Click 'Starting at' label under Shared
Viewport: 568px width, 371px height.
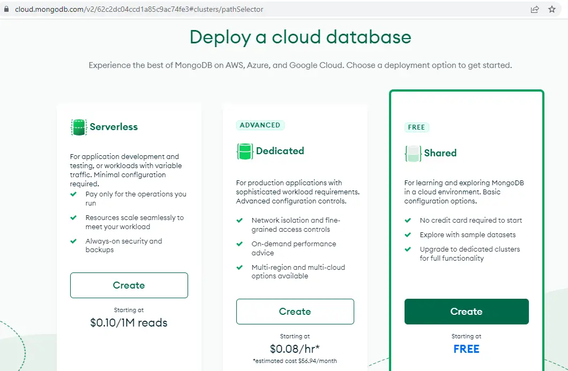pos(467,336)
